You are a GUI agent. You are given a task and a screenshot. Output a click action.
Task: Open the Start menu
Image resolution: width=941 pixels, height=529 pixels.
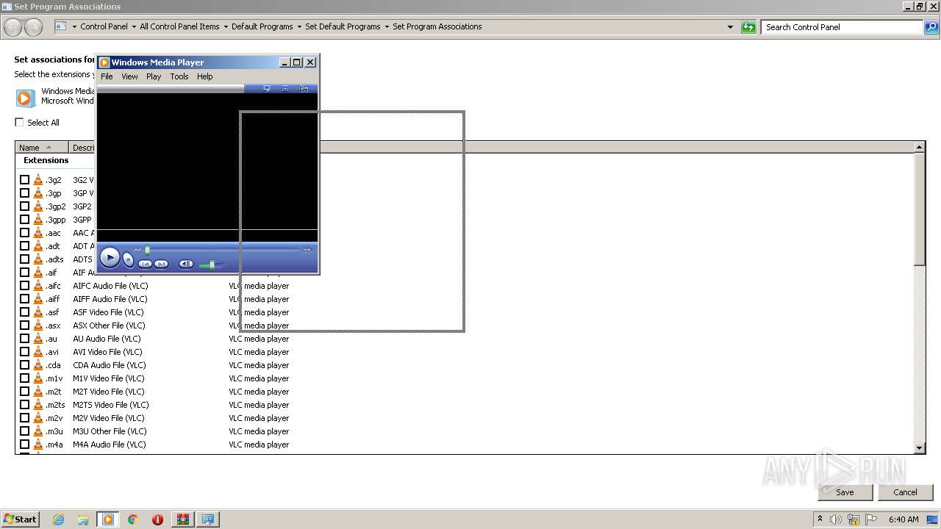click(20, 519)
